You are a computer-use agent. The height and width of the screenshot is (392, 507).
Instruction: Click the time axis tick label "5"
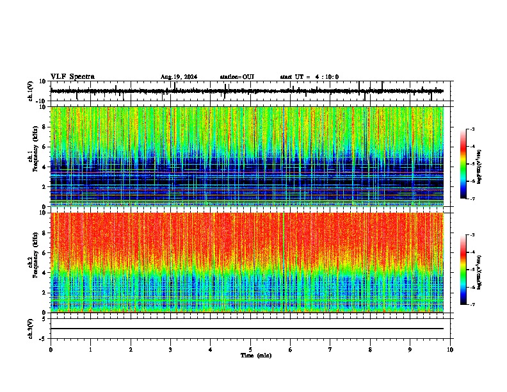[x=250, y=350]
